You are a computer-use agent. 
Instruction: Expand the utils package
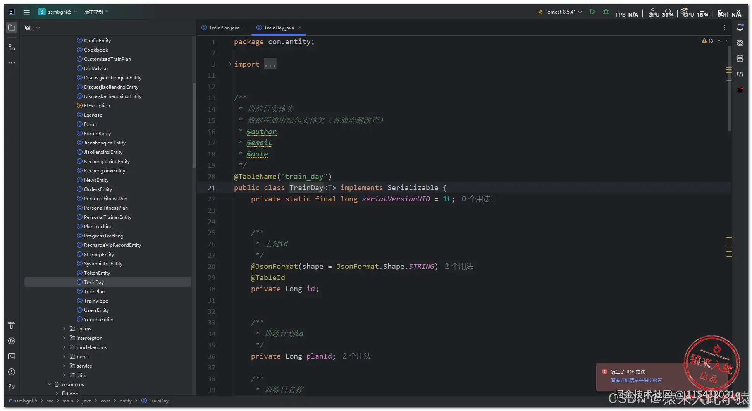(64, 375)
